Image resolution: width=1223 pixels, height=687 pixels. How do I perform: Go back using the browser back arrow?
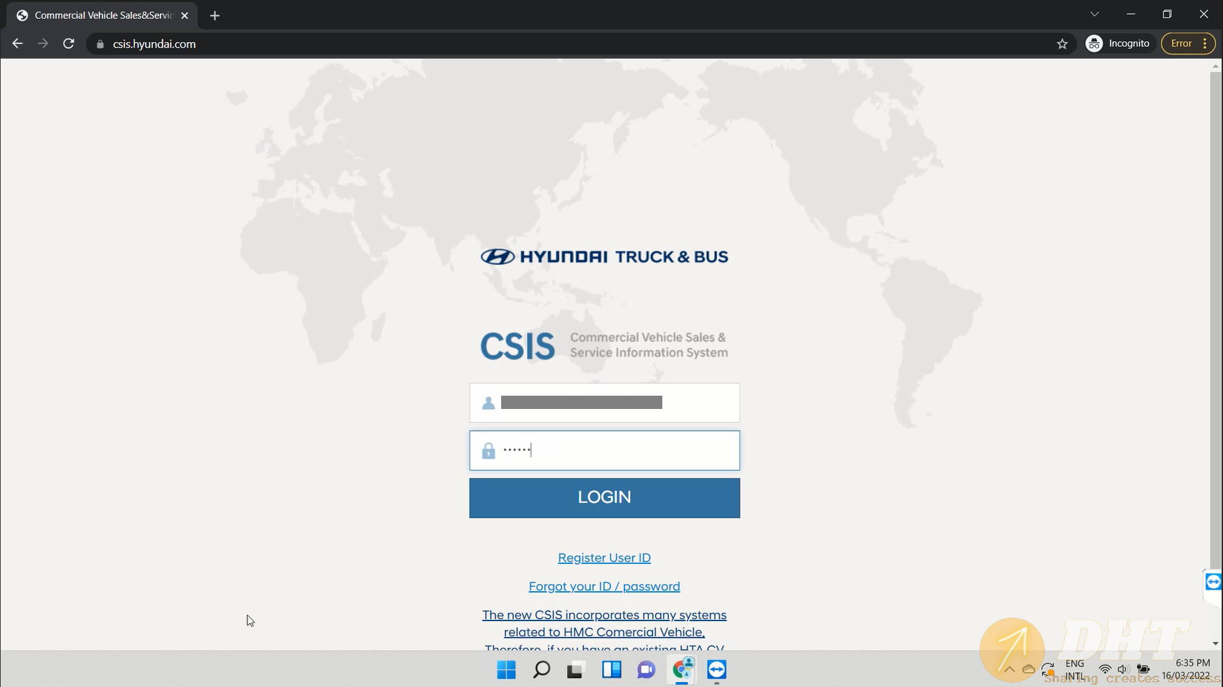(x=18, y=43)
